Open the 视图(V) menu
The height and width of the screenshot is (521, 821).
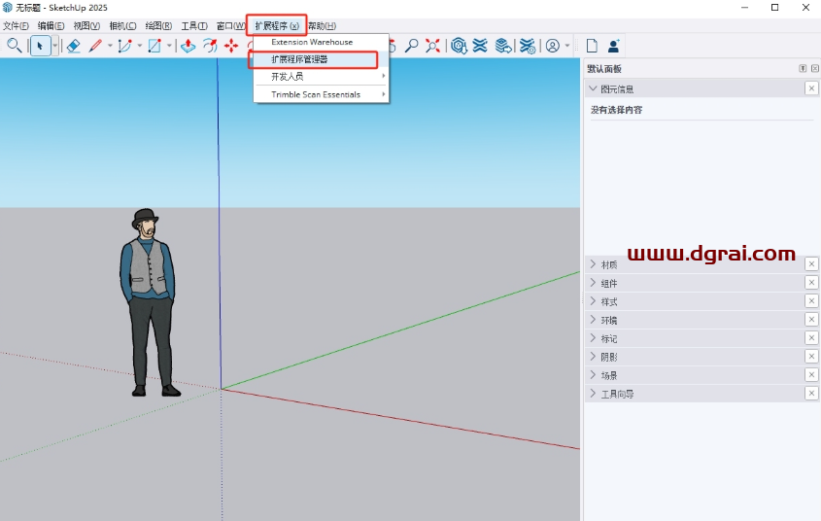[86, 25]
